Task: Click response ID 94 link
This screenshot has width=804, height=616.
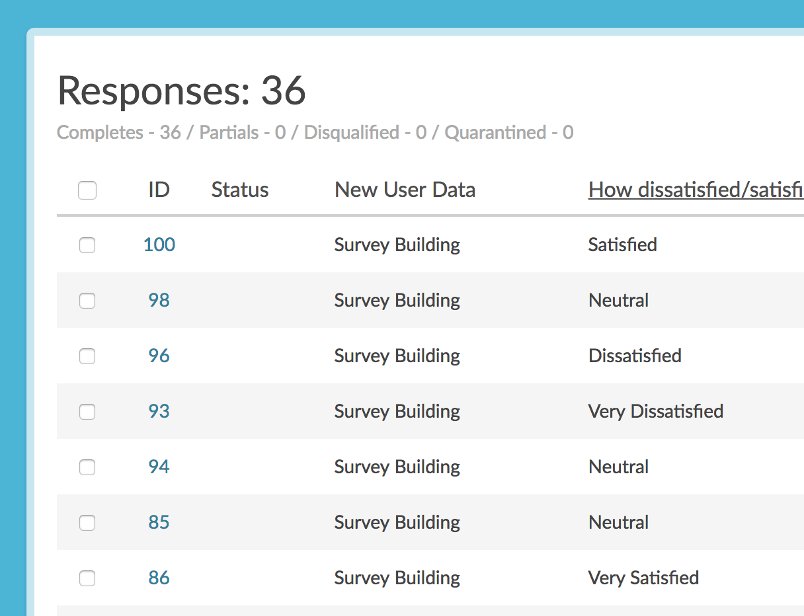Action: tap(159, 467)
